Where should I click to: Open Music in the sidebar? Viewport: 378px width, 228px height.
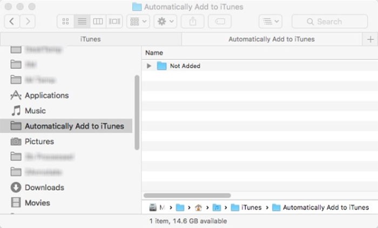tap(35, 111)
